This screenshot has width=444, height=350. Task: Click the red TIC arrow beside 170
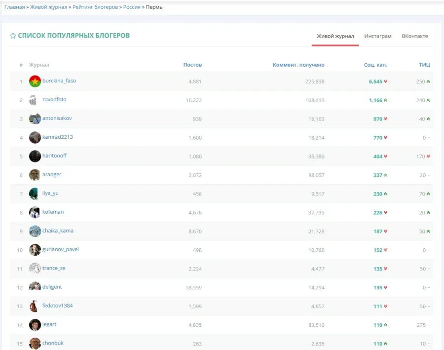(x=428, y=156)
